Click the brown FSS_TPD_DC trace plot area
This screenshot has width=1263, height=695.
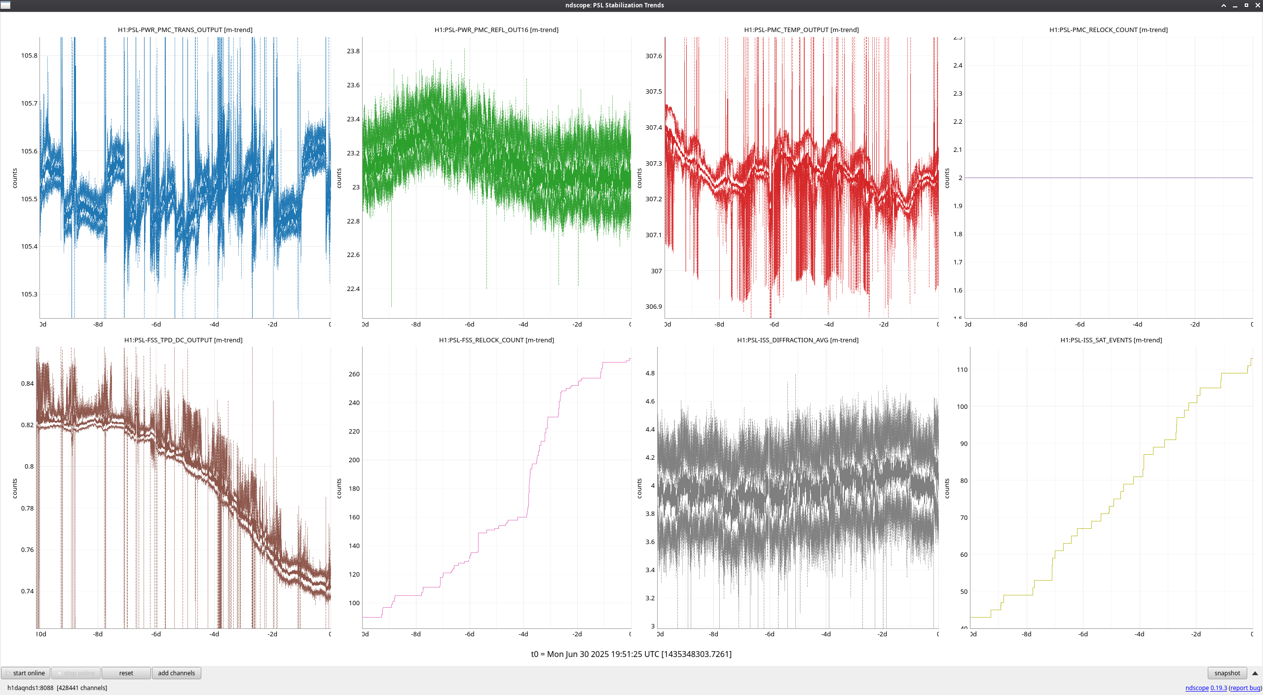click(183, 487)
